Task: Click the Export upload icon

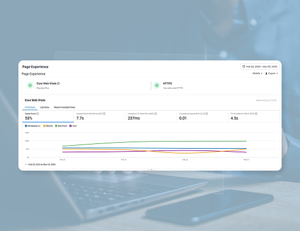Action: pos(266,73)
